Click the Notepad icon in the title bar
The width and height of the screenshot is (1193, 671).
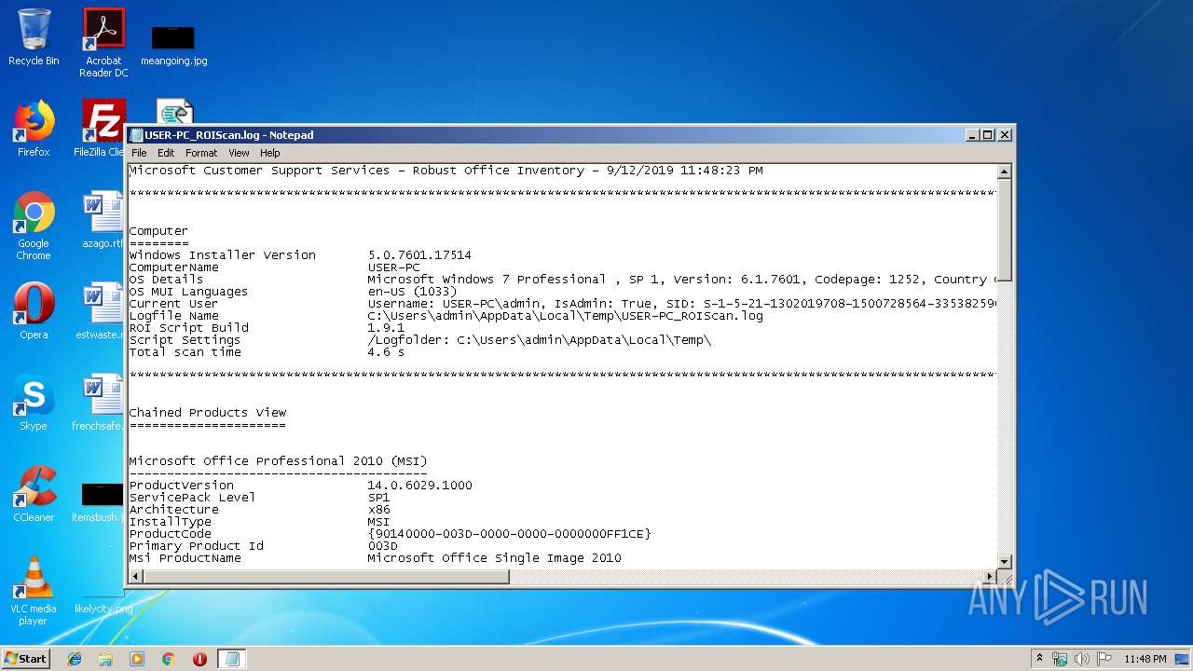coord(136,135)
